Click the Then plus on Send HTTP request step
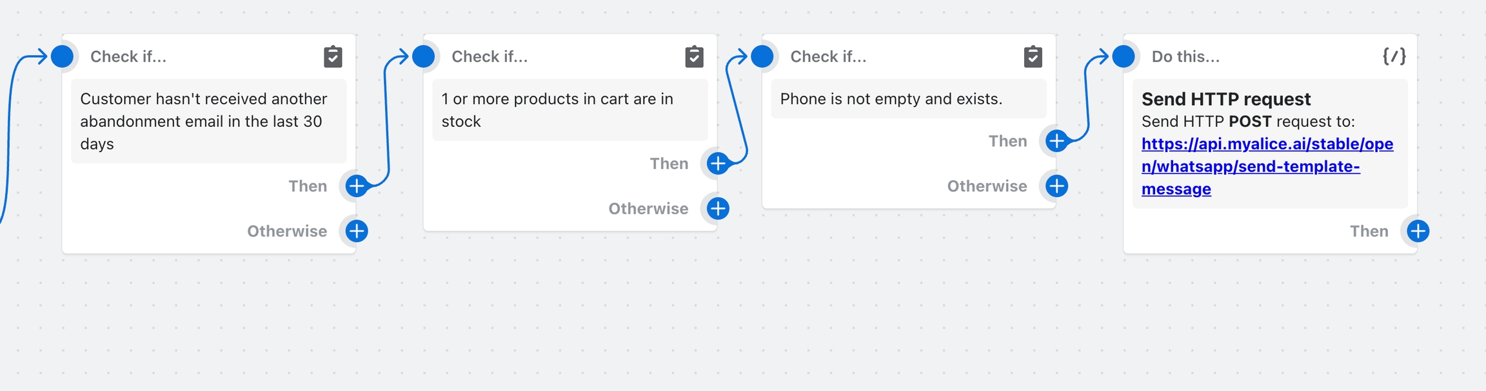The image size is (1486, 391). [1418, 231]
